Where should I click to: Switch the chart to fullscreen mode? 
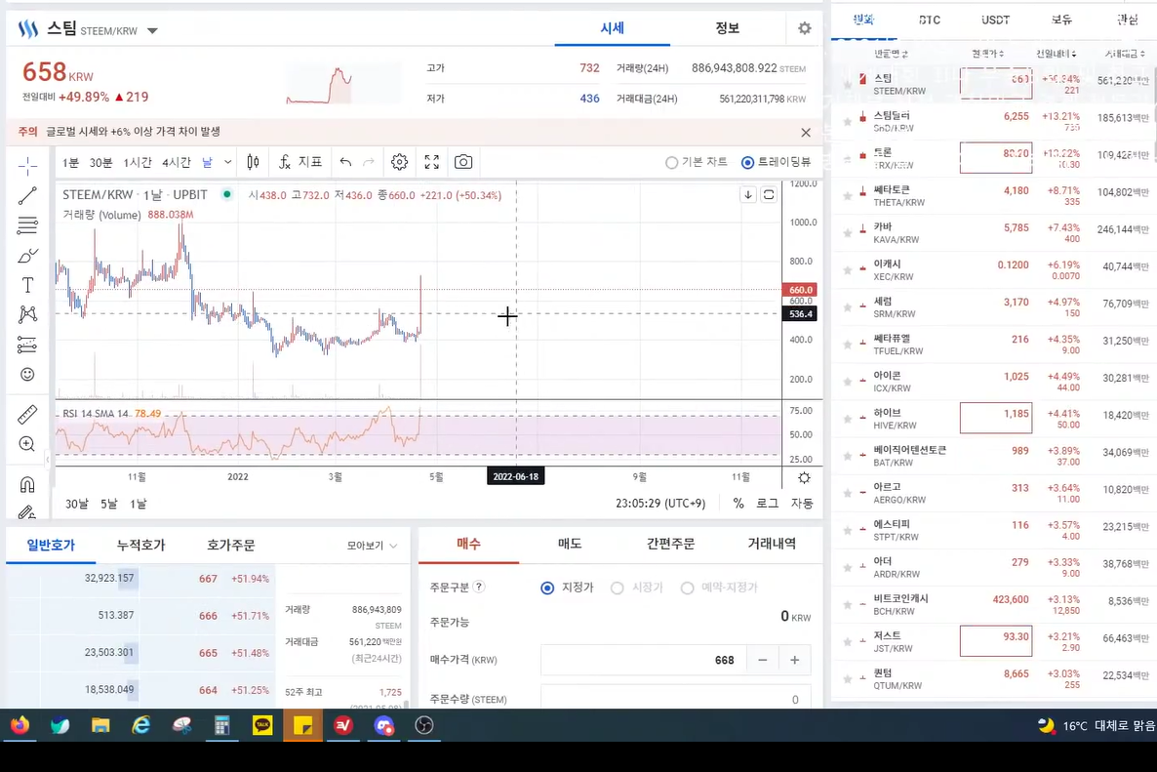pos(431,162)
